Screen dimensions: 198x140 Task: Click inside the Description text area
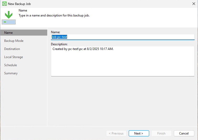click(x=123, y=61)
